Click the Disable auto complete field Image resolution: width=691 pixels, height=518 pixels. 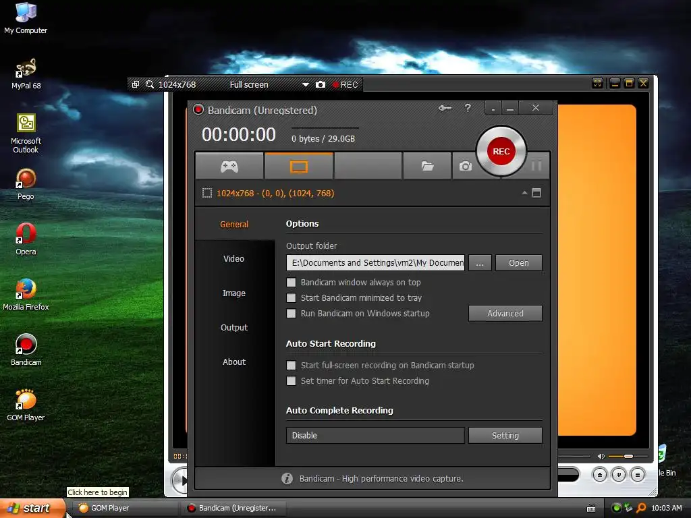(x=375, y=435)
